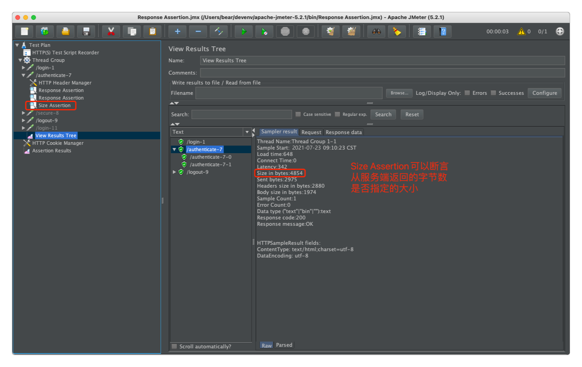Click into the Name field
Screen dimensions: 582x367
pyautogui.click(x=382, y=60)
